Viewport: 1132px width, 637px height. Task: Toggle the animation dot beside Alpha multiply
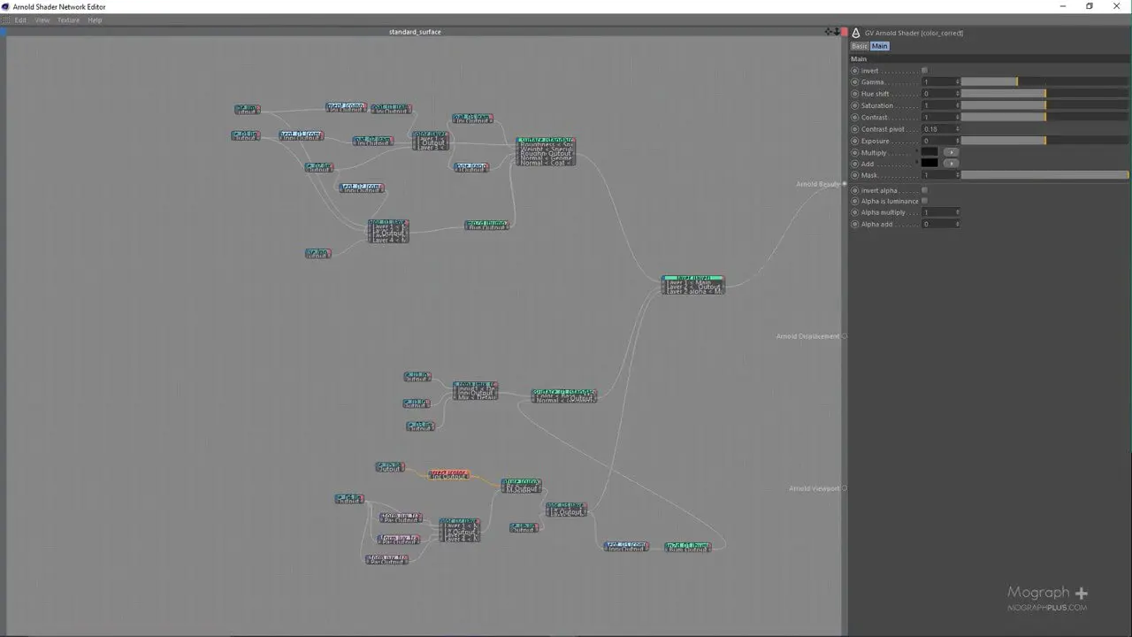coord(855,213)
